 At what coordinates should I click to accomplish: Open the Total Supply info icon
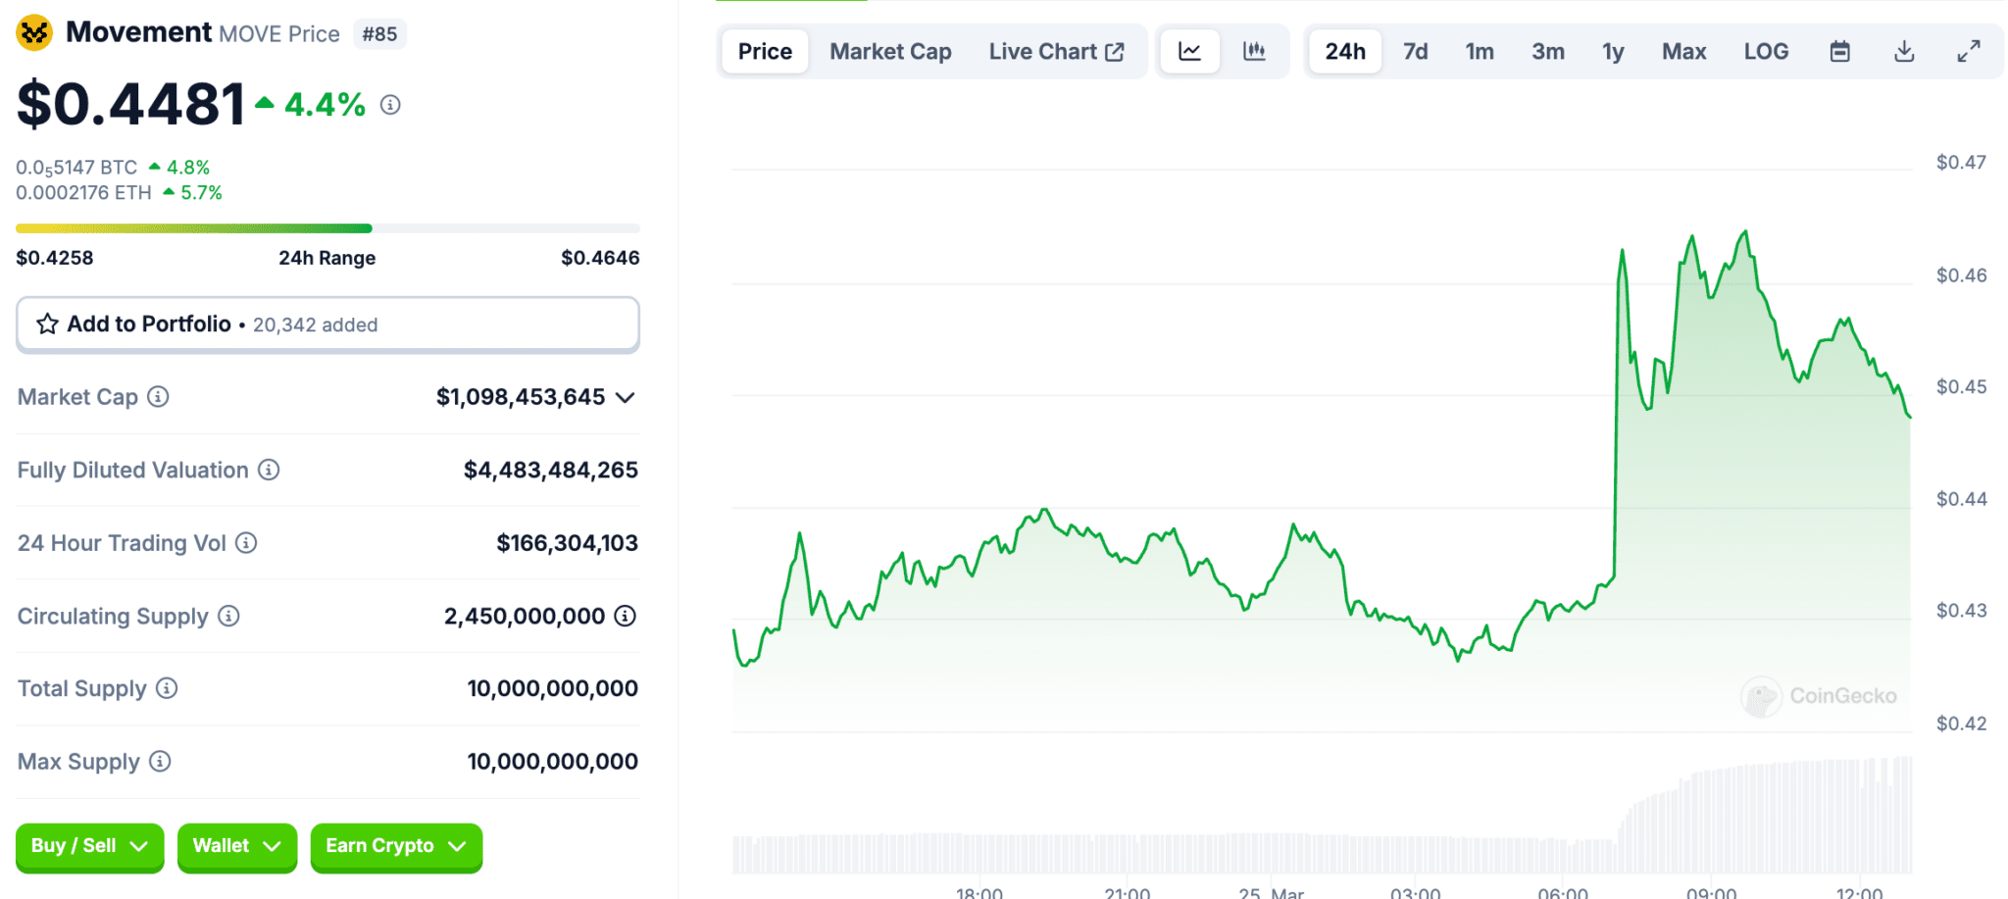pyautogui.click(x=167, y=688)
